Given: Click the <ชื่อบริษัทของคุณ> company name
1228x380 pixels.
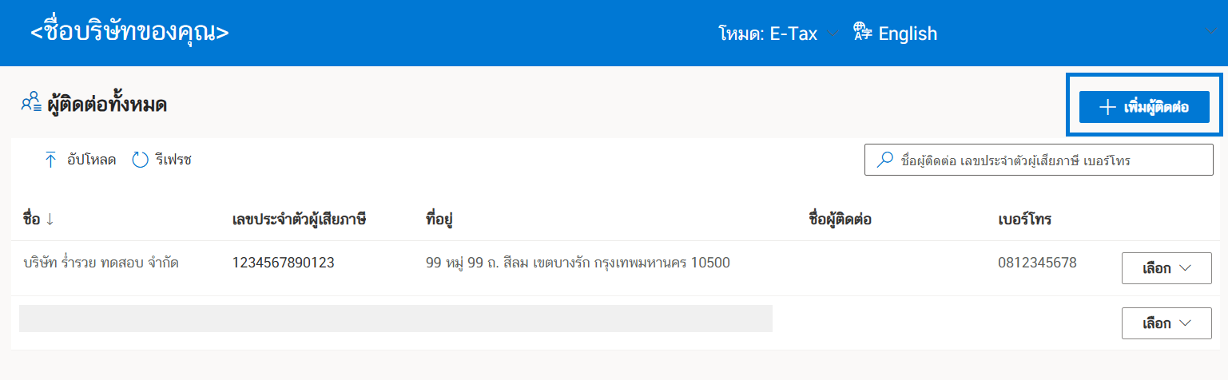Looking at the screenshot, I should coord(129,33).
